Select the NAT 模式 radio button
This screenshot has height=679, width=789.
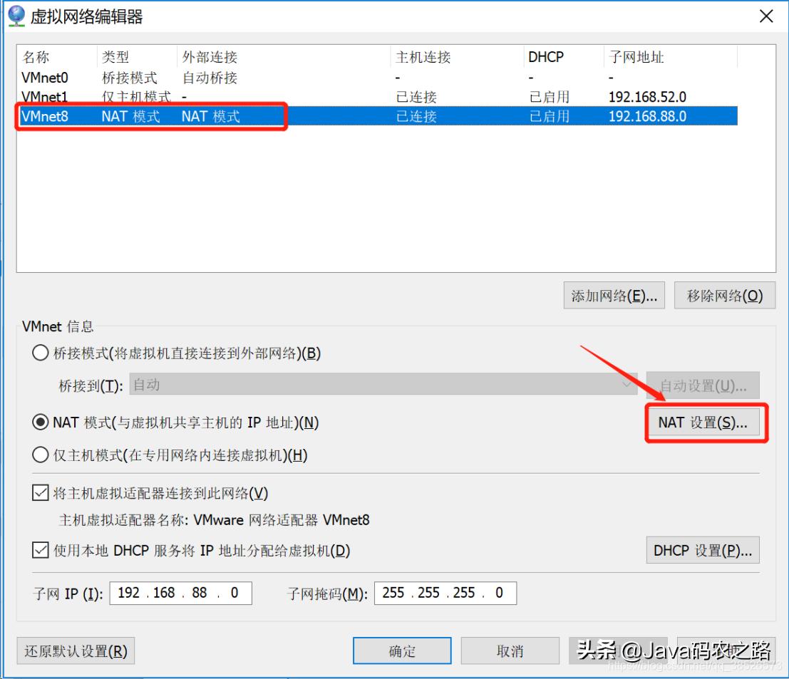41,422
